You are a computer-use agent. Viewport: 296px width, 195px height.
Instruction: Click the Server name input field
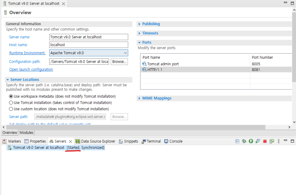pos(89,37)
